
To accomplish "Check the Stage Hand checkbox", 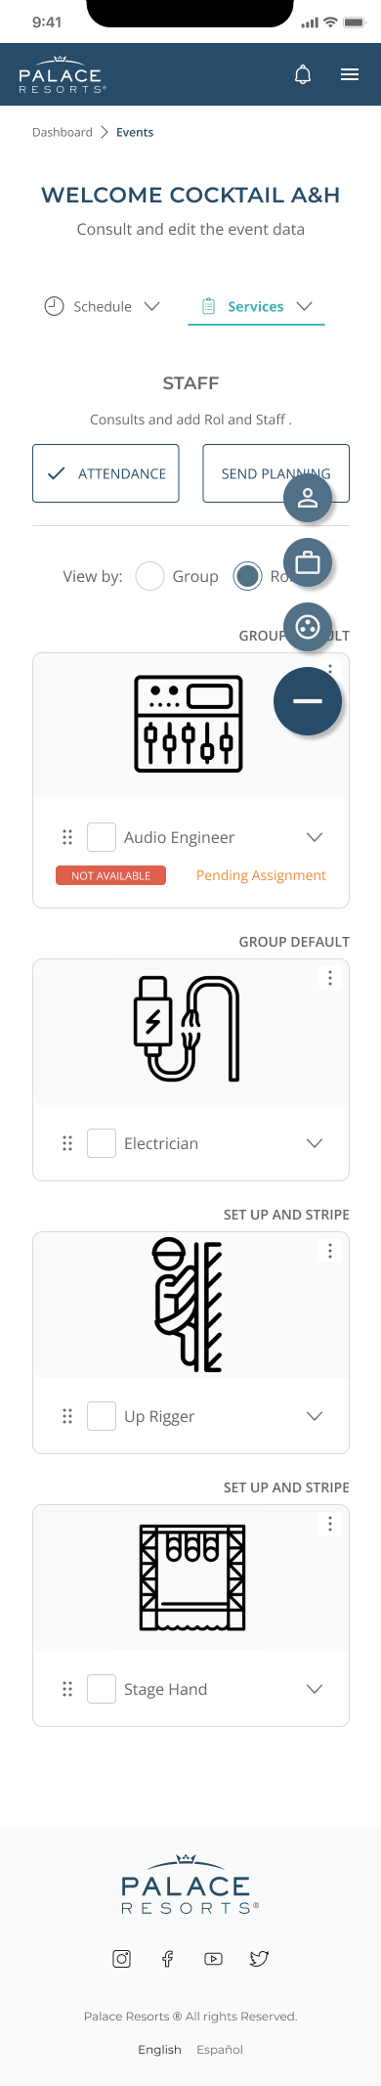I will tap(102, 1689).
